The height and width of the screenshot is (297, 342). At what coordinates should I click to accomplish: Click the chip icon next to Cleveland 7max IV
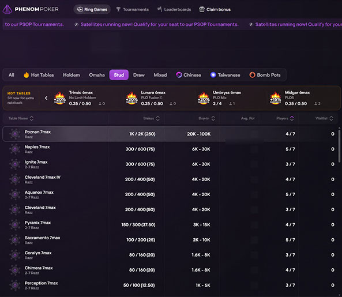[15, 179]
